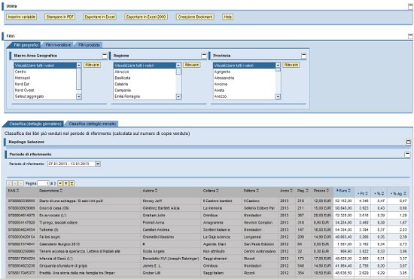Click the Collana column sort arrows

pos(218,191)
